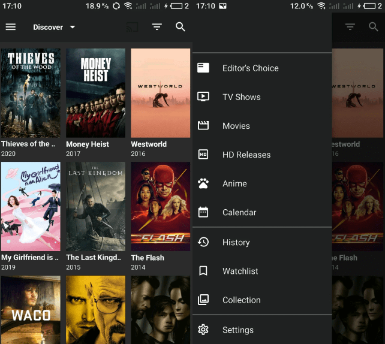This screenshot has height=344, width=385.
Task: Open the Money Heist poster
Action: (x=95, y=93)
